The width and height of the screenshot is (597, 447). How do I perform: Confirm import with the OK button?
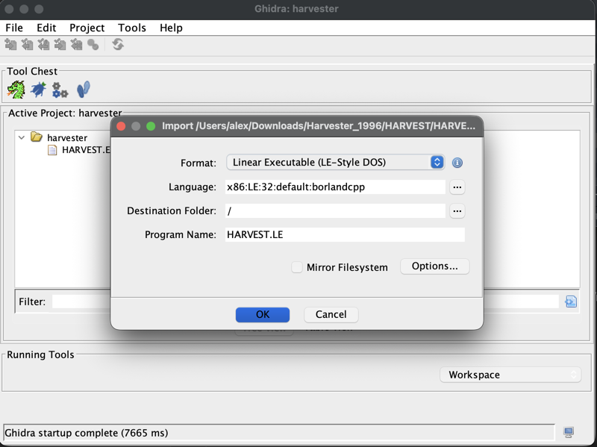[263, 314]
